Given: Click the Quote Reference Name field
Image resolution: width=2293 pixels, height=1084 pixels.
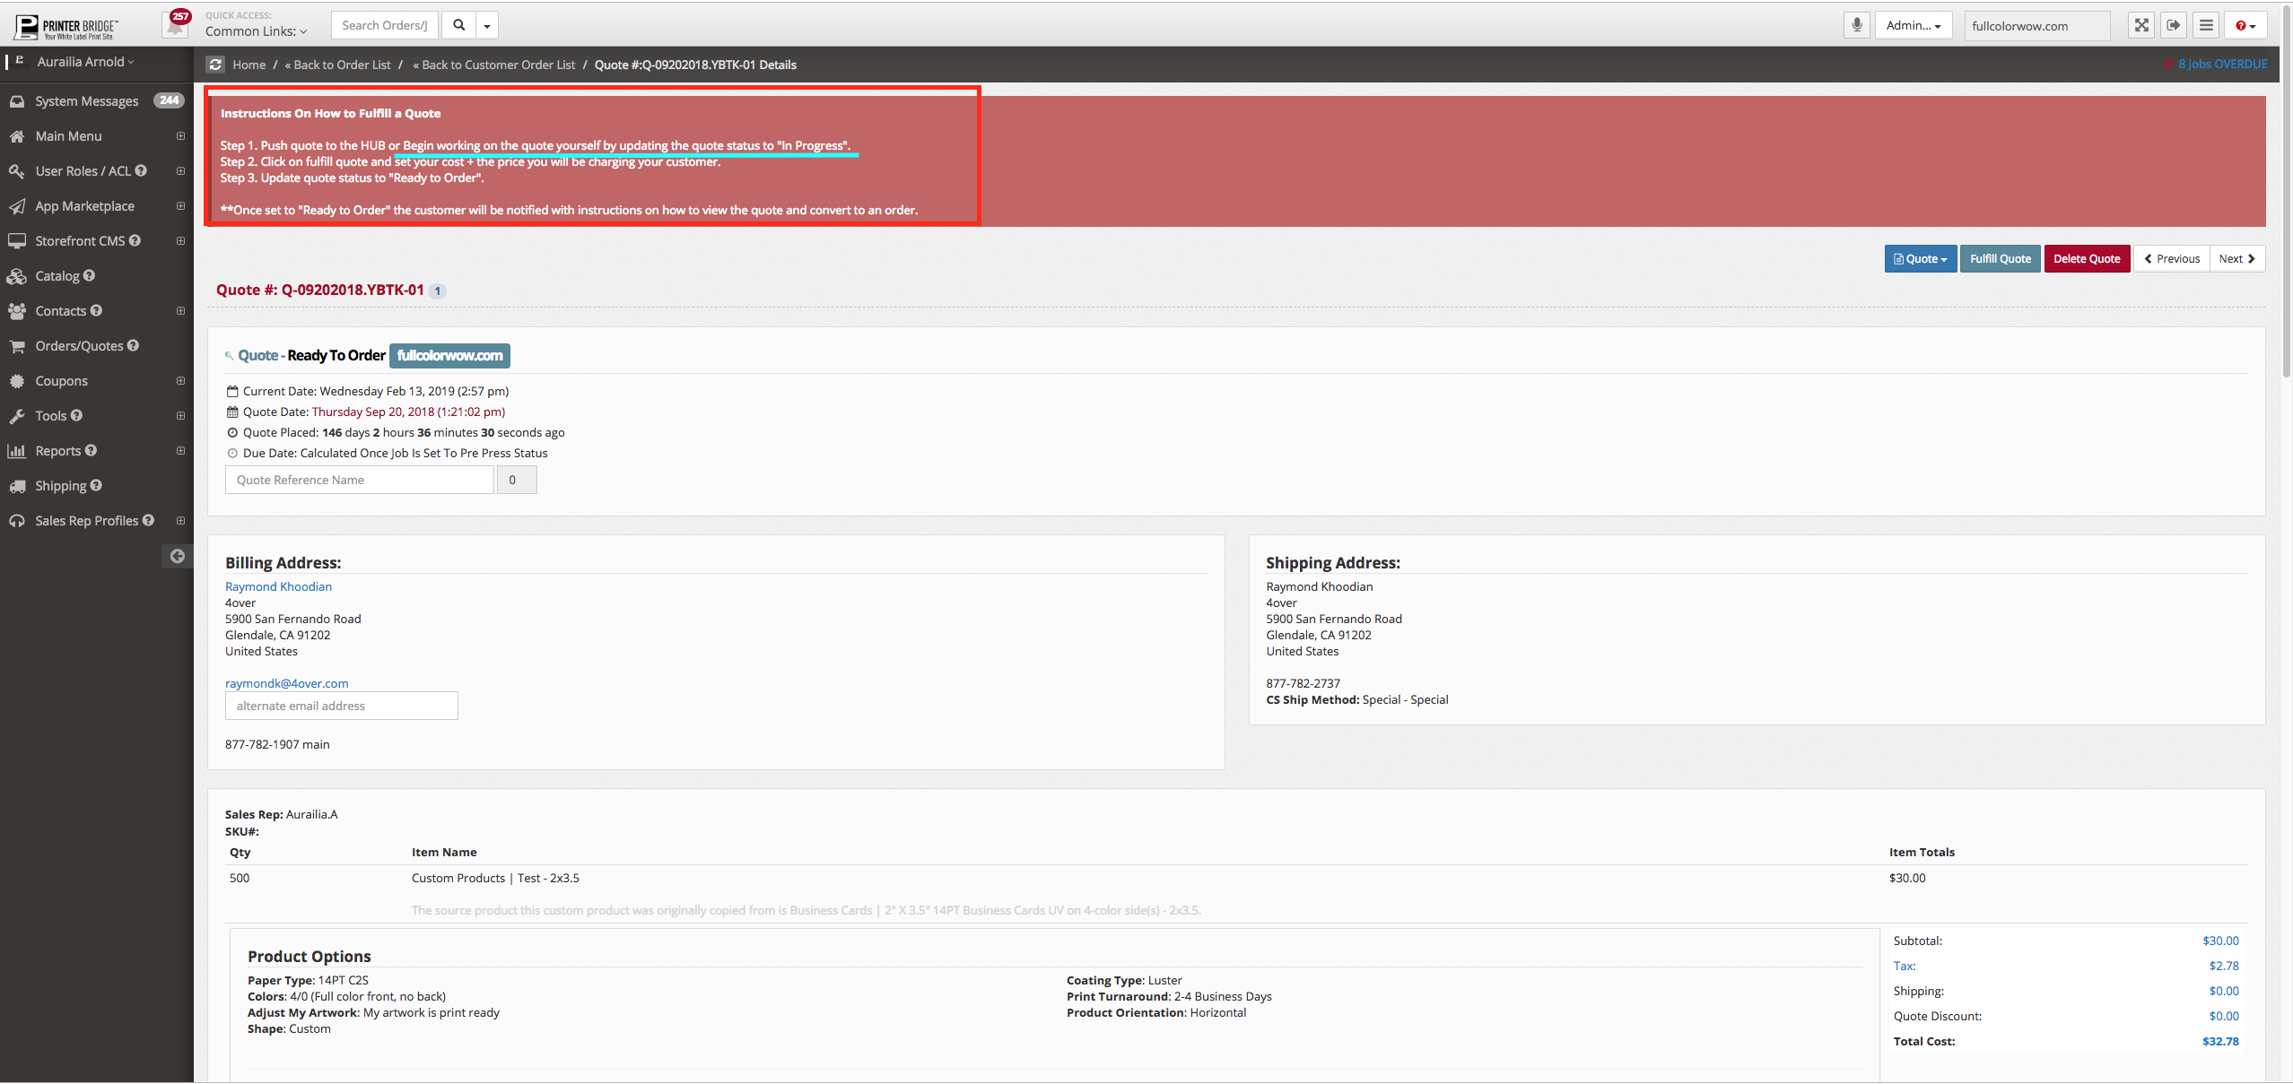Looking at the screenshot, I should pos(359,480).
